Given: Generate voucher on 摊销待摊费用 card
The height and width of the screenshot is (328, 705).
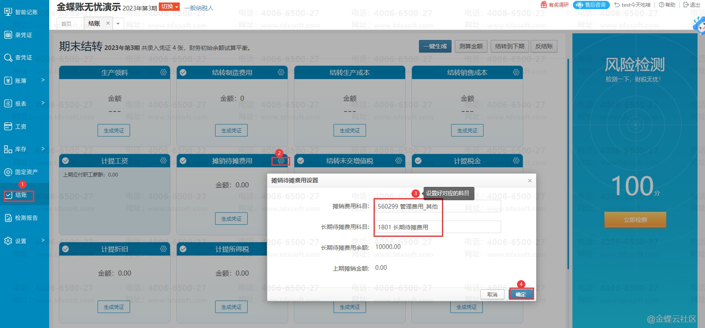Looking at the screenshot, I should pos(231,219).
